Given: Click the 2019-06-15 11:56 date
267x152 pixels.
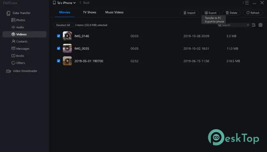Looking at the screenshot, I should (x=196, y=61).
